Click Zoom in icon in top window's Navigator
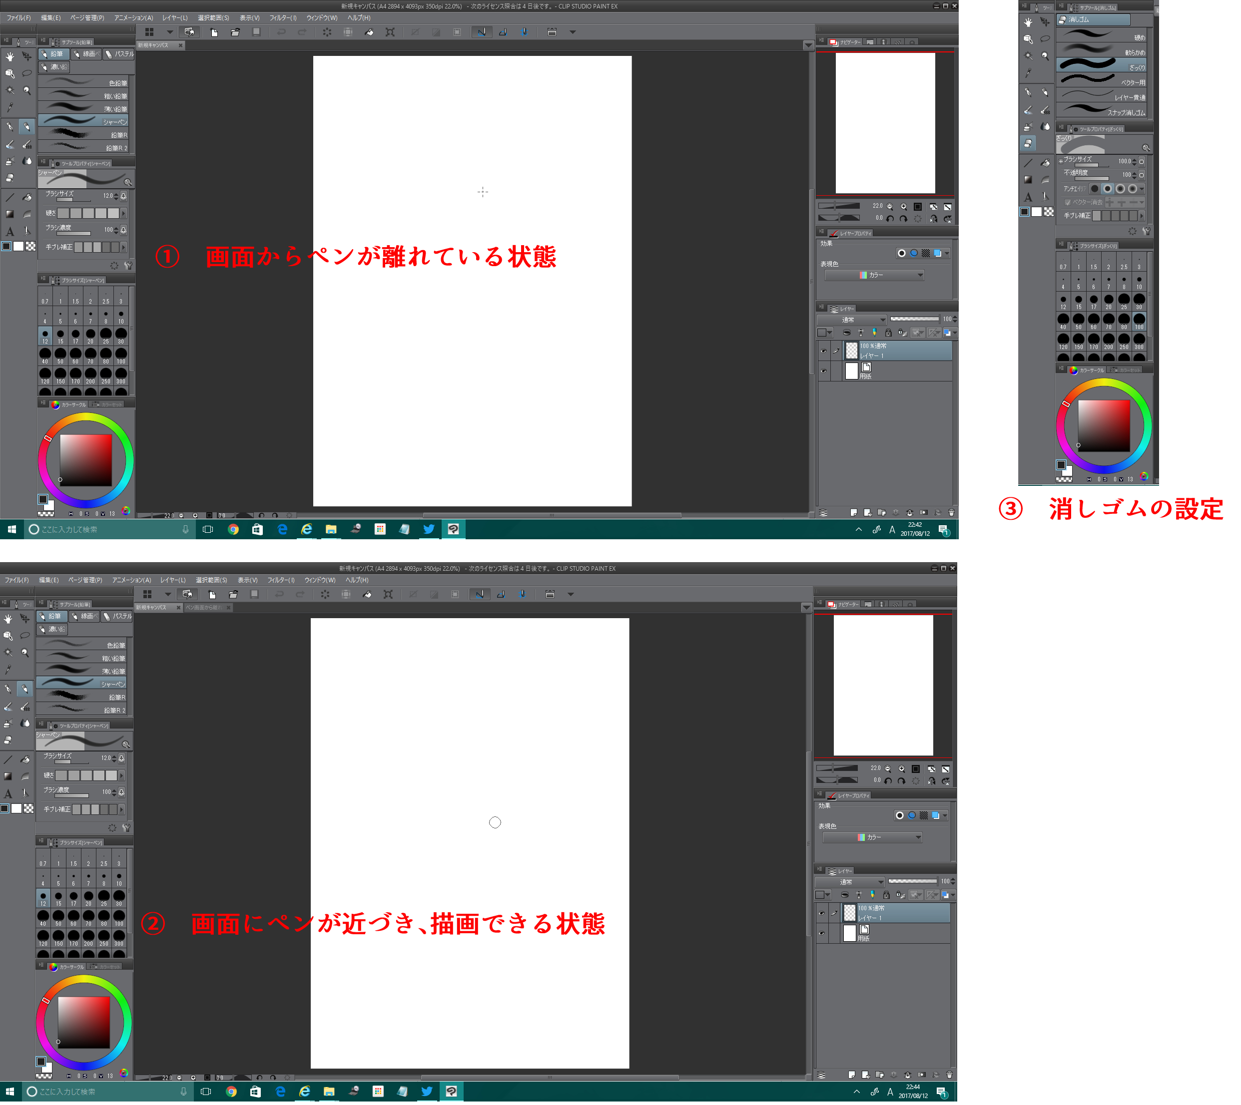The height and width of the screenshot is (1105, 1241). pyautogui.click(x=903, y=206)
